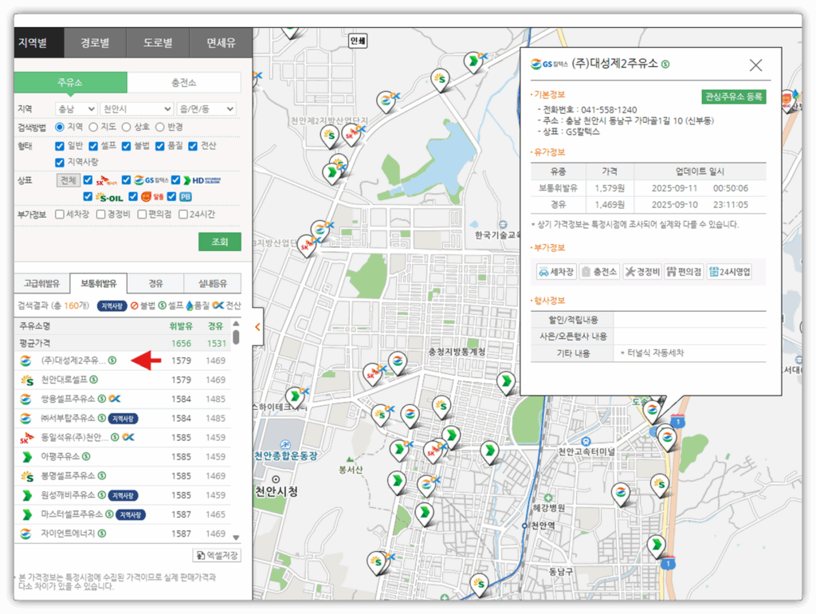The width and height of the screenshot is (816, 614).
Task: Select the 반경 search method radio
Action: tap(159, 127)
